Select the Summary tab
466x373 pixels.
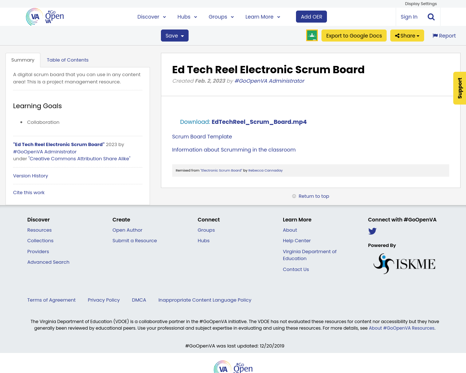[23, 59]
